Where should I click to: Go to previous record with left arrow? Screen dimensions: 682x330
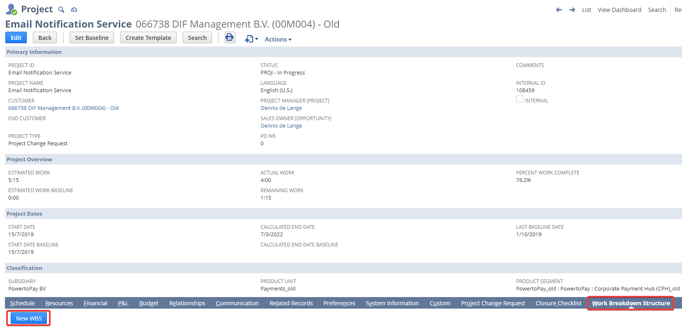559,9
